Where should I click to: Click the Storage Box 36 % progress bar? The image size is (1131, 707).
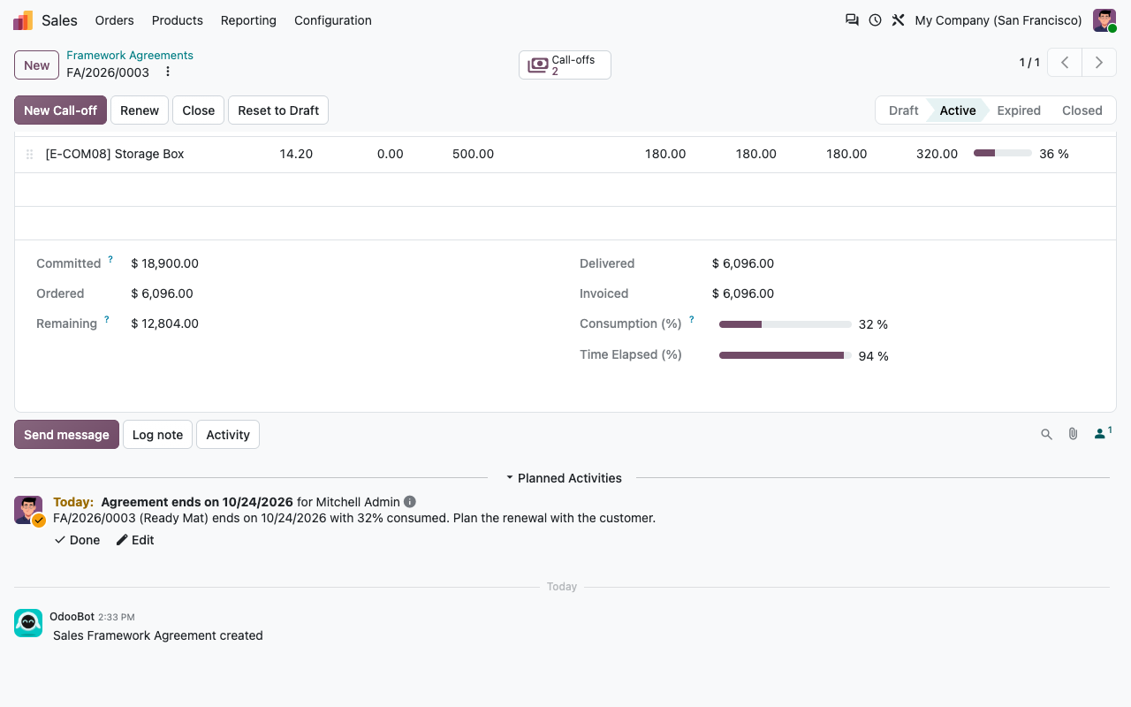pyautogui.click(x=1003, y=154)
